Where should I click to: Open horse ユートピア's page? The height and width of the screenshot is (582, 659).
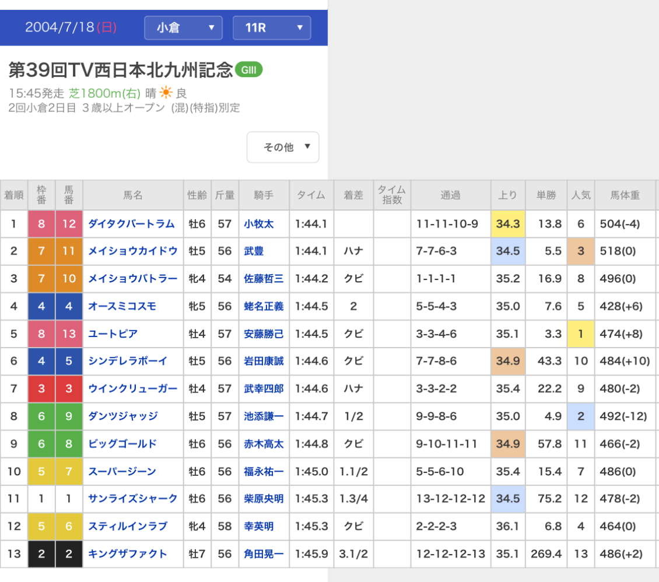click(x=113, y=334)
